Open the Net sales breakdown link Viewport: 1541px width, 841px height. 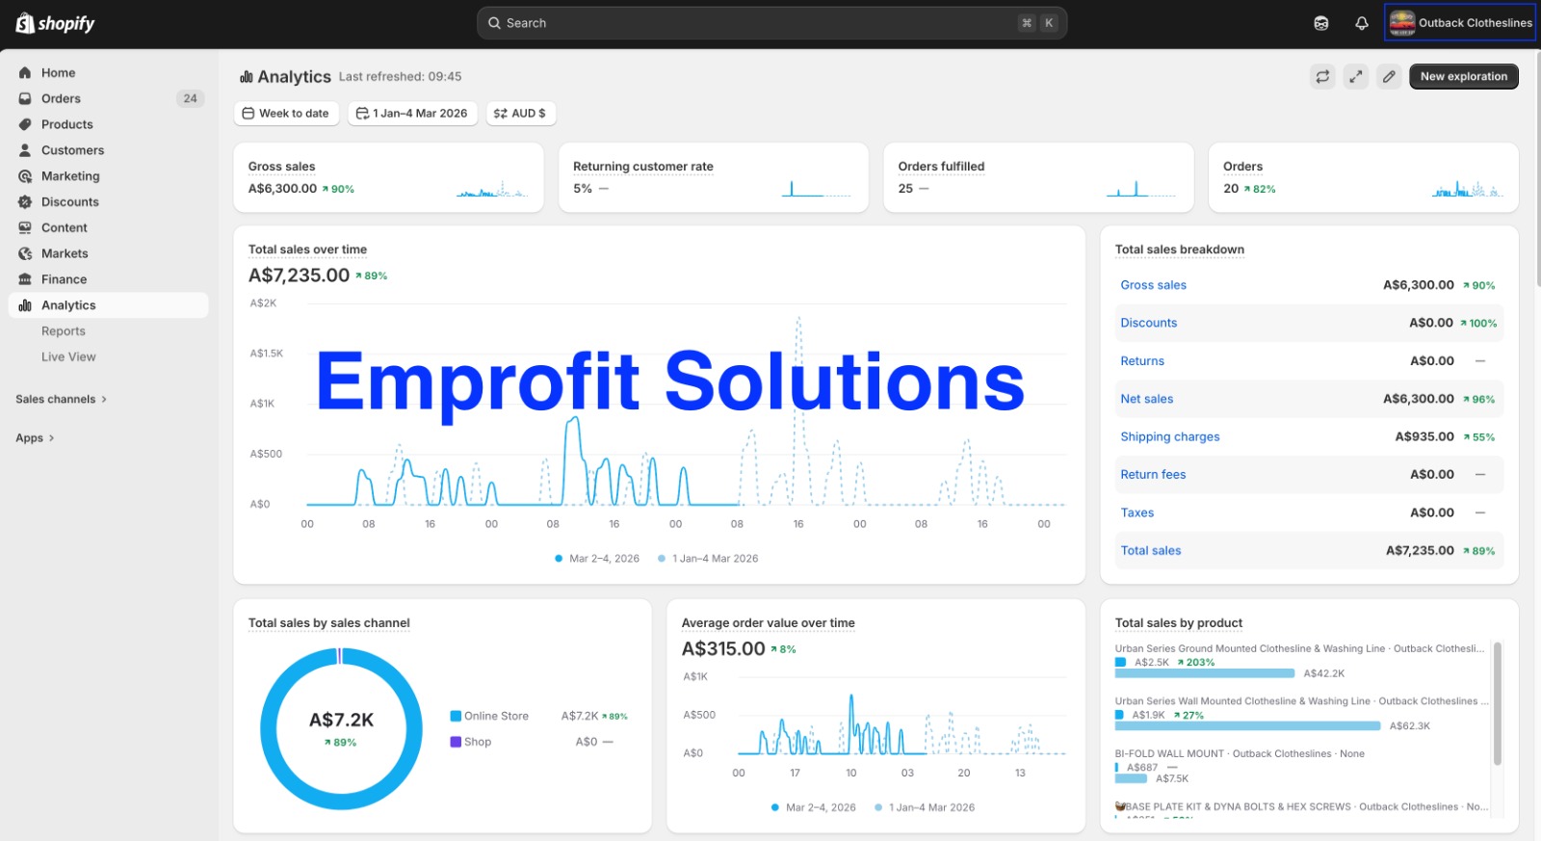click(x=1146, y=399)
